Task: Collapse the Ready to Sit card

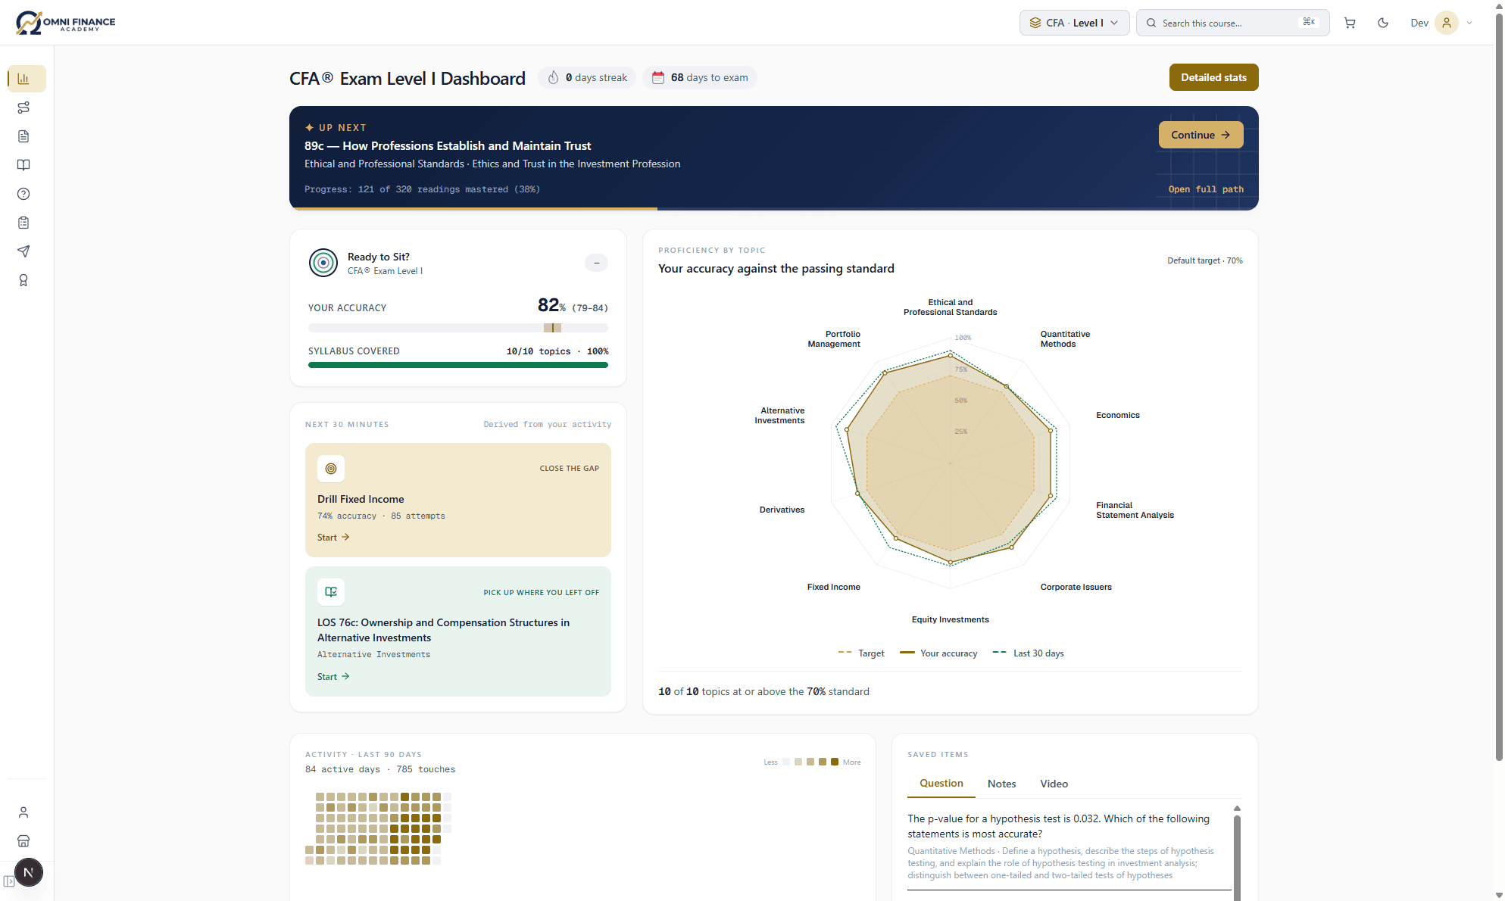Action: (x=596, y=263)
